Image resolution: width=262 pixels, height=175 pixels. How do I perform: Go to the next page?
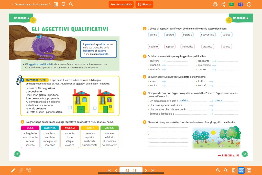tap(146, 170)
